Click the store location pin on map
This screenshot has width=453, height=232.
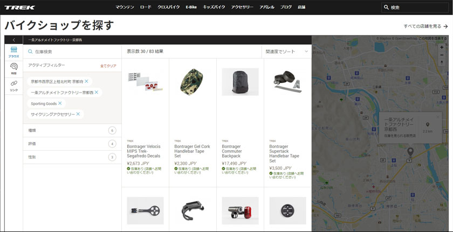(410, 152)
